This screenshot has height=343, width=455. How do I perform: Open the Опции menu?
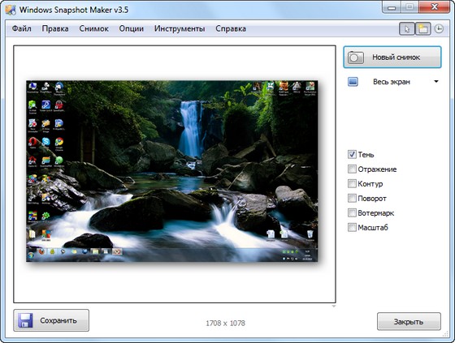[131, 28]
